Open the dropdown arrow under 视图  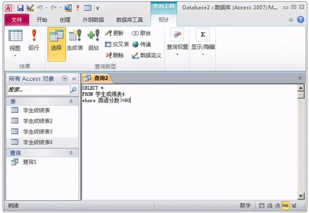point(15,56)
